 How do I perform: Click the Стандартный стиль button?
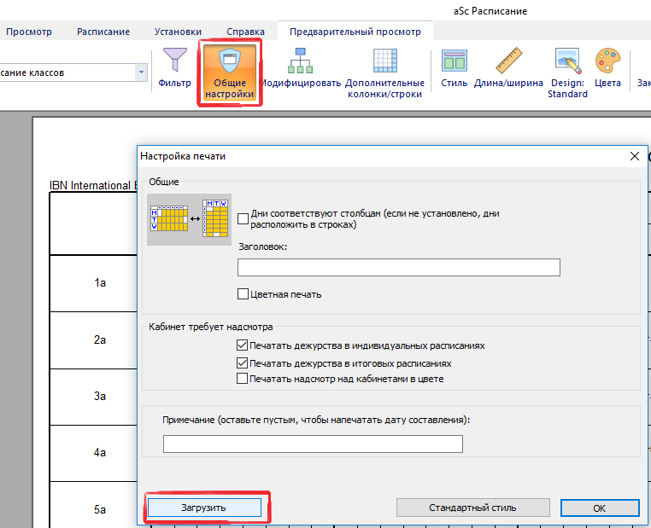(x=472, y=508)
